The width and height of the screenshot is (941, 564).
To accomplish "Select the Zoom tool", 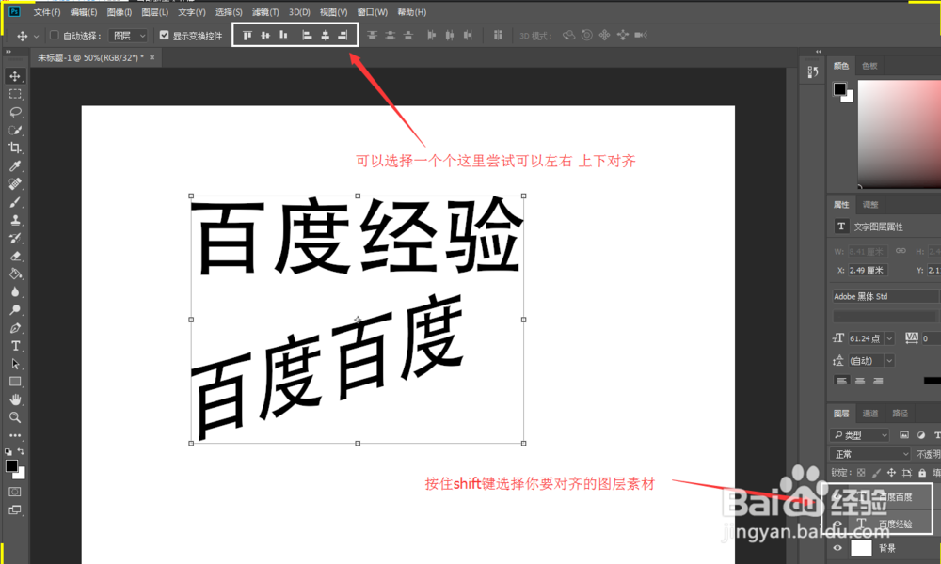I will [15, 417].
